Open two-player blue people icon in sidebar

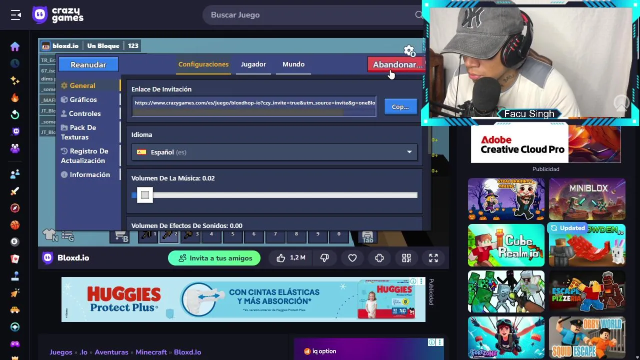tap(15, 174)
